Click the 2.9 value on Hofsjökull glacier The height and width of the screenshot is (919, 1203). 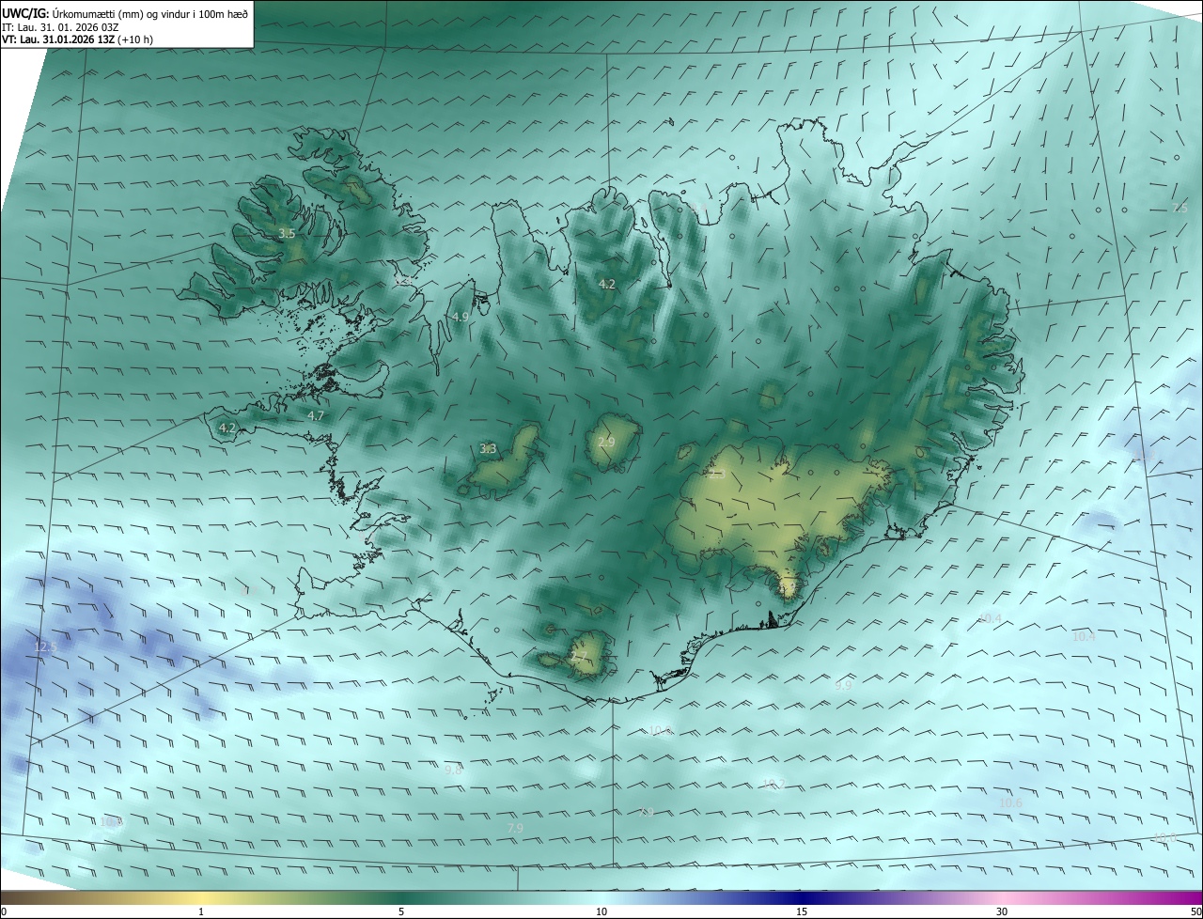606,442
